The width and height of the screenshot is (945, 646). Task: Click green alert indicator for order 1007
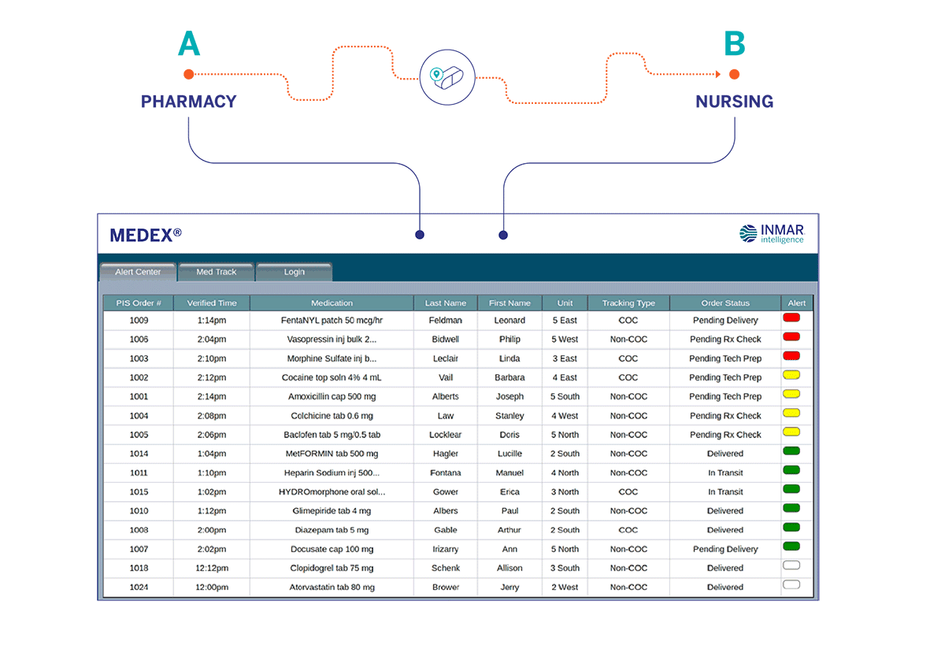791,546
